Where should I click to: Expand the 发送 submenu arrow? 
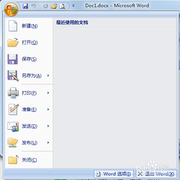tap(48, 126)
